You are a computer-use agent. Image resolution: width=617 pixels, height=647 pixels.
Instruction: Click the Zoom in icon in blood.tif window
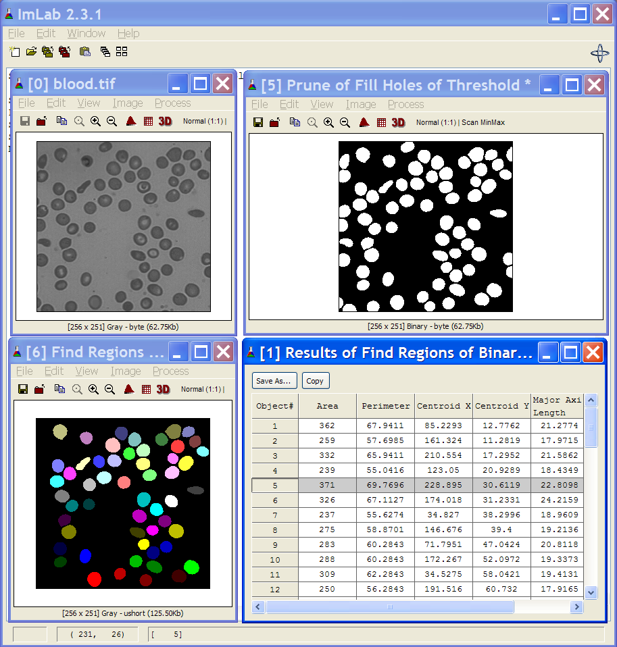(x=95, y=121)
